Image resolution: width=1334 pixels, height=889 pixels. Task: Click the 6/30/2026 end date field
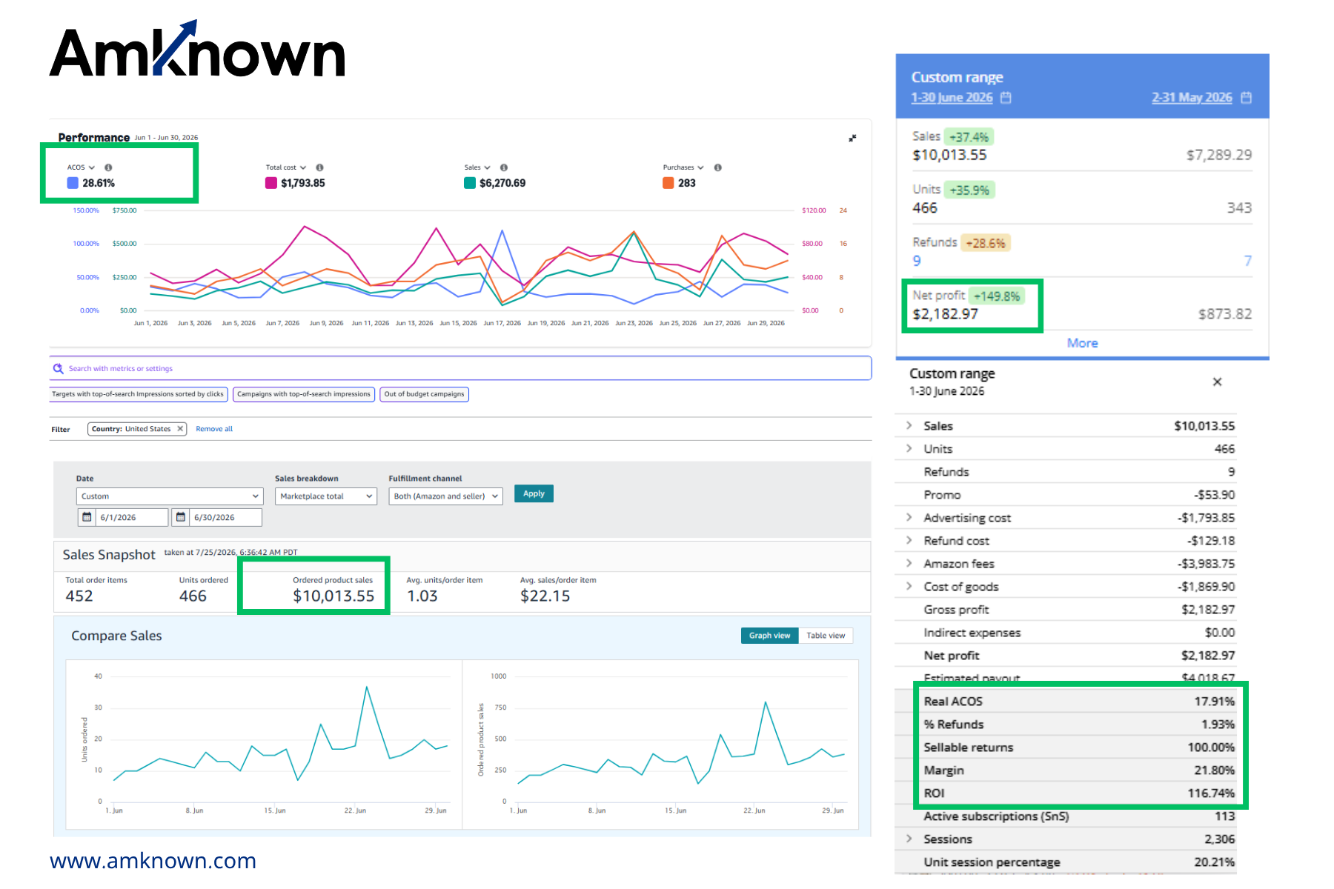[x=225, y=517]
